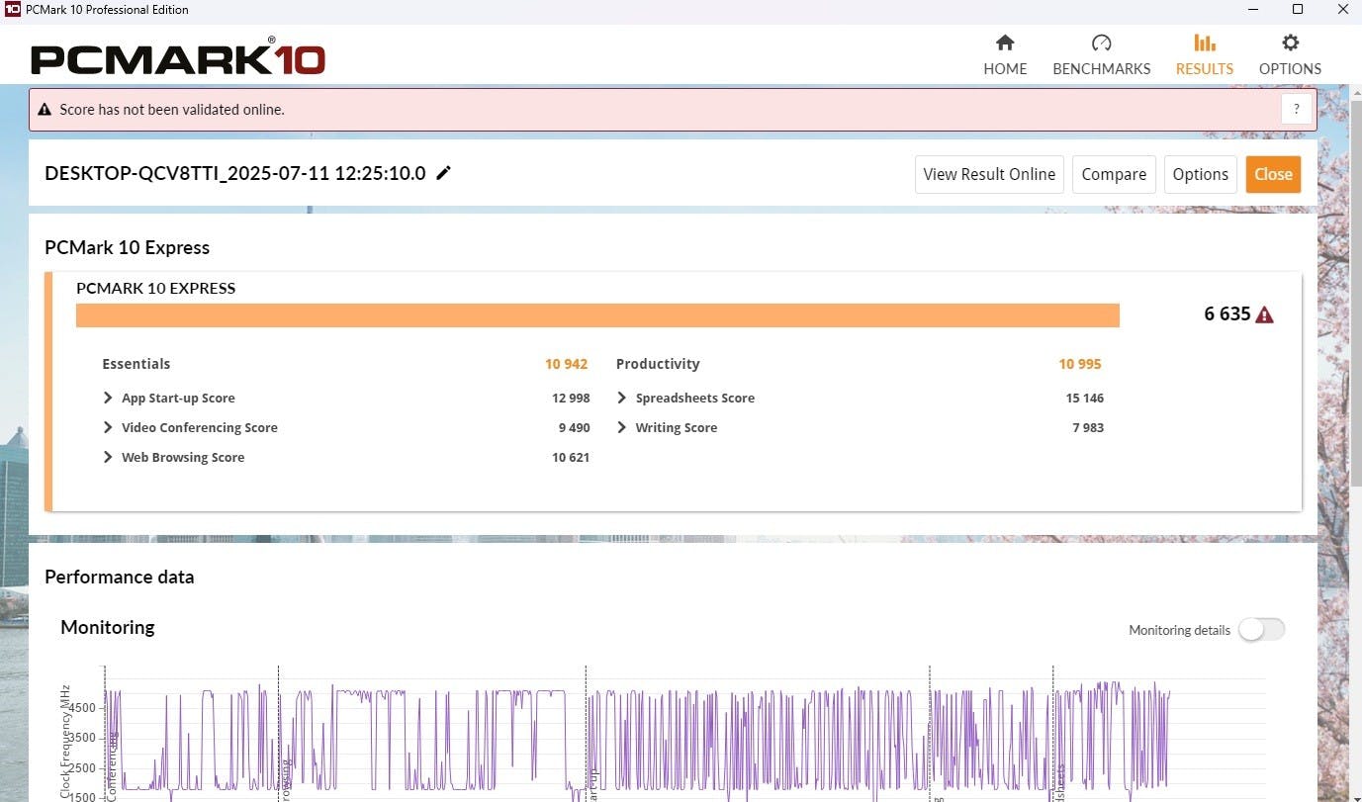Viewport: 1362px width, 802px height.
Task: Click the Results bar chart icon
Action: tap(1204, 43)
